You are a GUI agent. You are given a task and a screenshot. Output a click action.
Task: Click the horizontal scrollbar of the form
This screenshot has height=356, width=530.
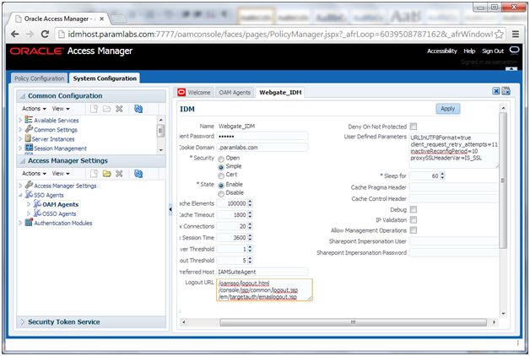(x=353, y=322)
